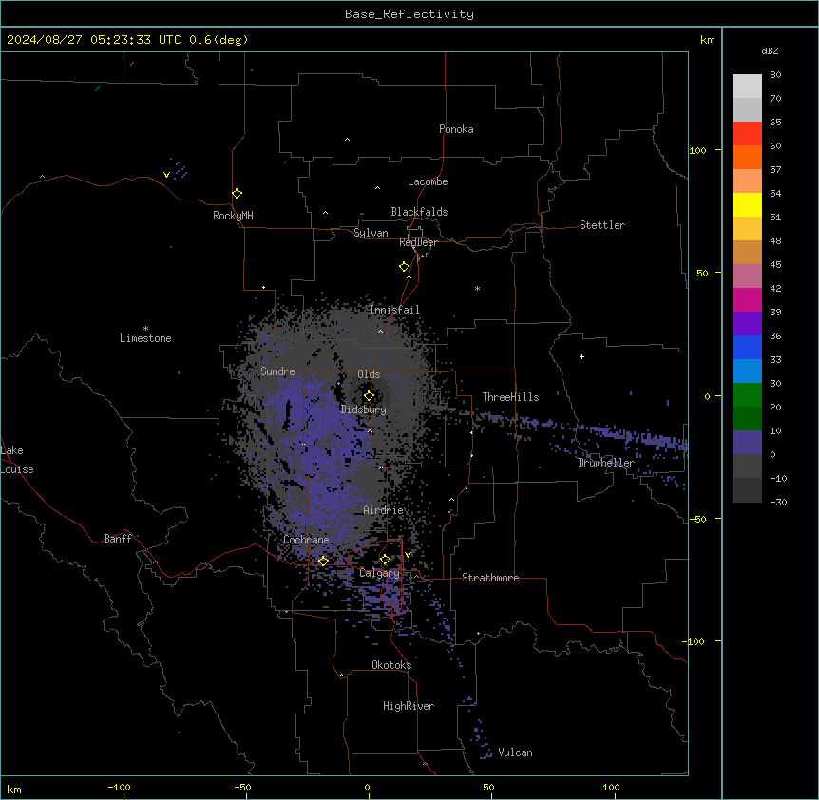Pick the bright yellow 51-54 dBZ swatch
This screenshot has height=800, width=819.
(x=747, y=204)
